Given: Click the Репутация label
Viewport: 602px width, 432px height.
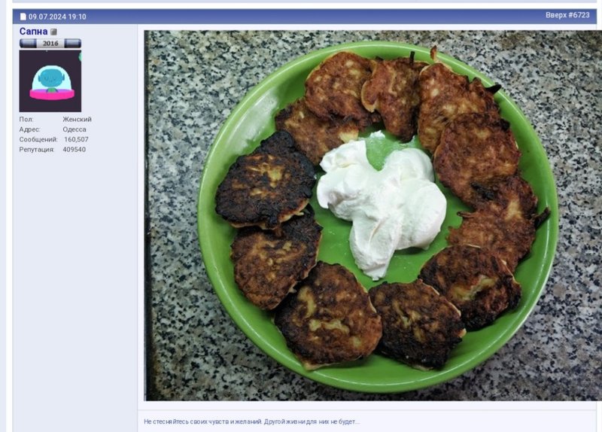Looking at the screenshot, I should [37, 149].
